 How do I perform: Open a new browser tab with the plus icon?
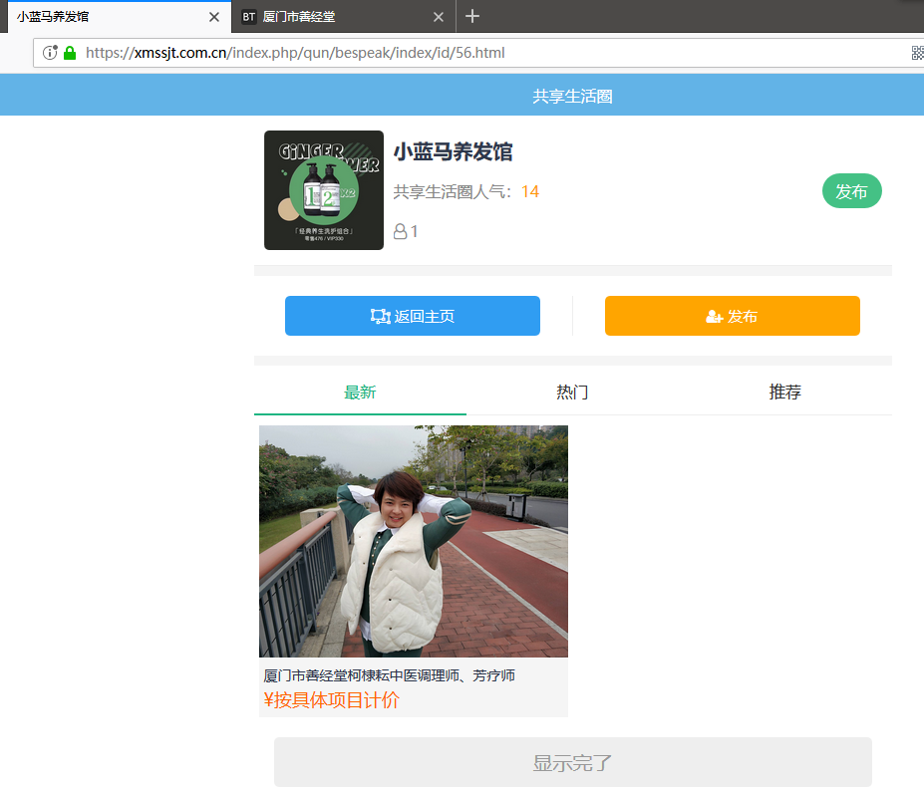(472, 16)
